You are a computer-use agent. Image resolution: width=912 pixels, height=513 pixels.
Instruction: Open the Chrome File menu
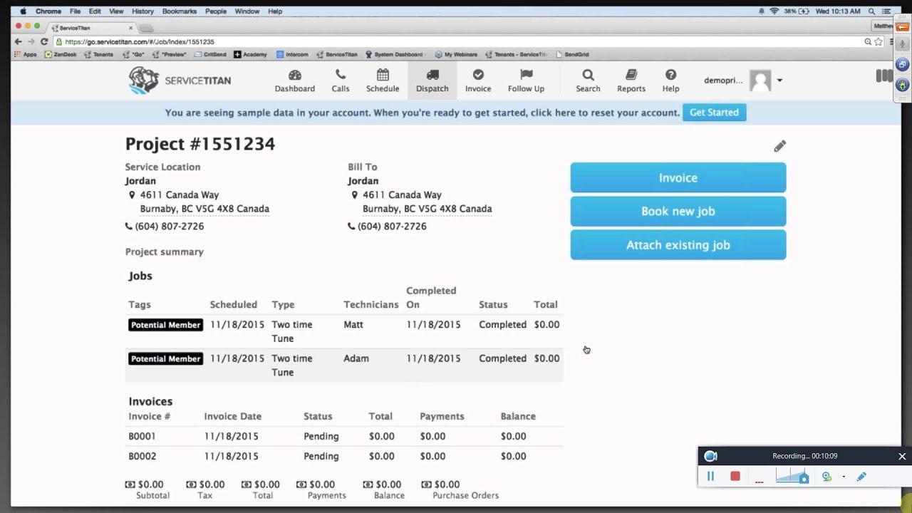click(75, 11)
